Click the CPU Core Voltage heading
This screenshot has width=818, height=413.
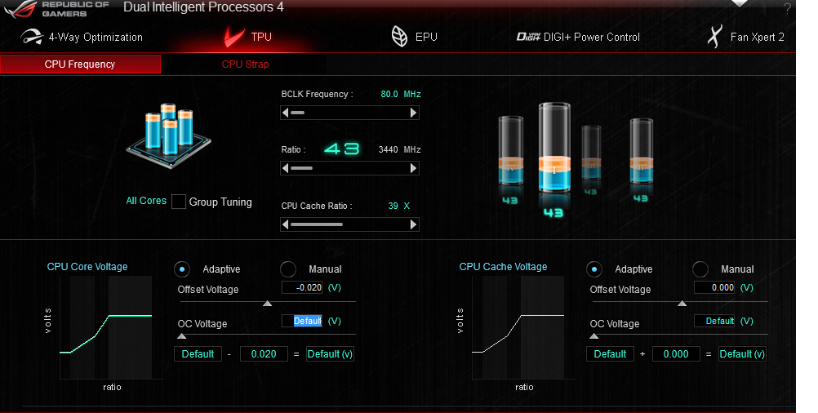87,266
